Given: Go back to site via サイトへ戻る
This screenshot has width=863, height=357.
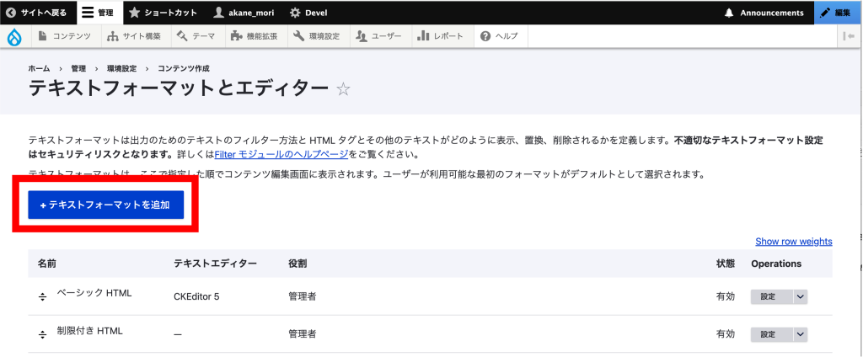Looking at the screenshot, I should (37, 13).
